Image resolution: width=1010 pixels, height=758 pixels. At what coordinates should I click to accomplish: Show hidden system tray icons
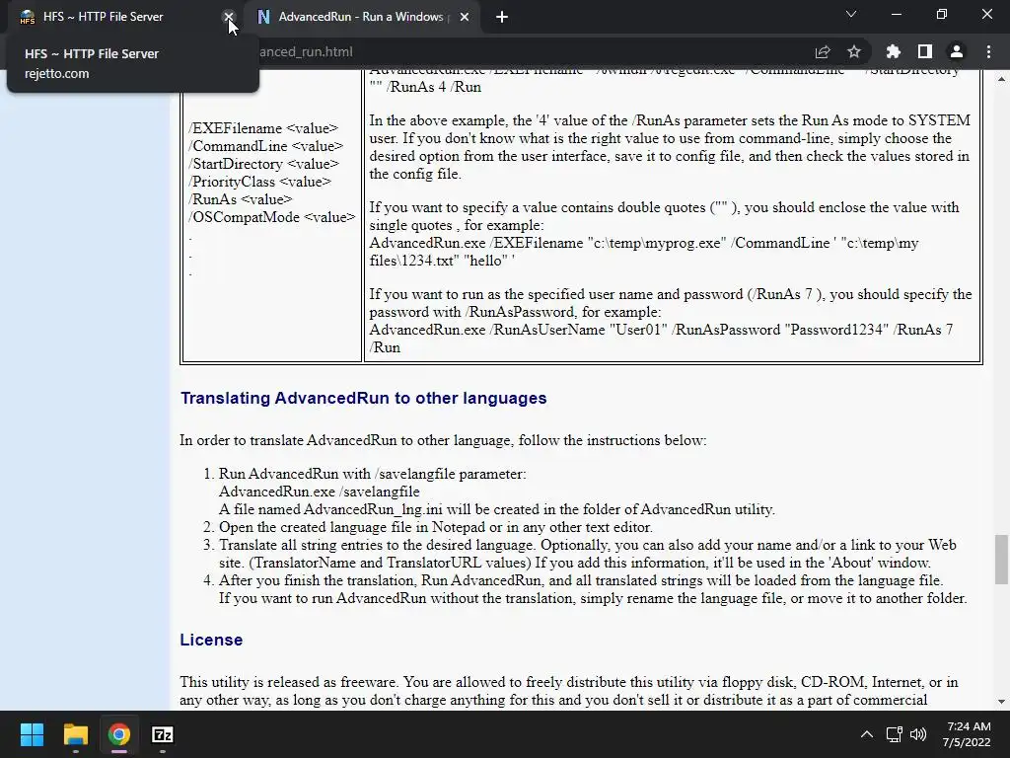[x=867, y=734]
